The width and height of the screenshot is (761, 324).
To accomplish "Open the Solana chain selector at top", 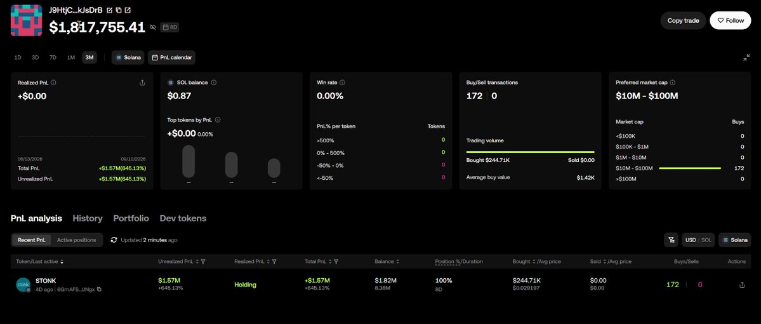I will (x=128, y=57).
